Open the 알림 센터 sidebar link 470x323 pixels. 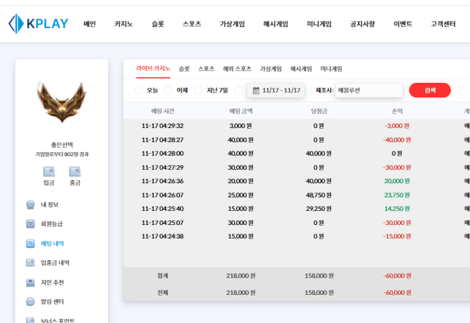coord(52,301)
